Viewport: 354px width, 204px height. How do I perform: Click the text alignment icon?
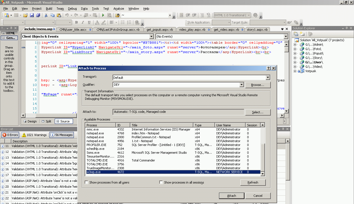pos(112,22)
